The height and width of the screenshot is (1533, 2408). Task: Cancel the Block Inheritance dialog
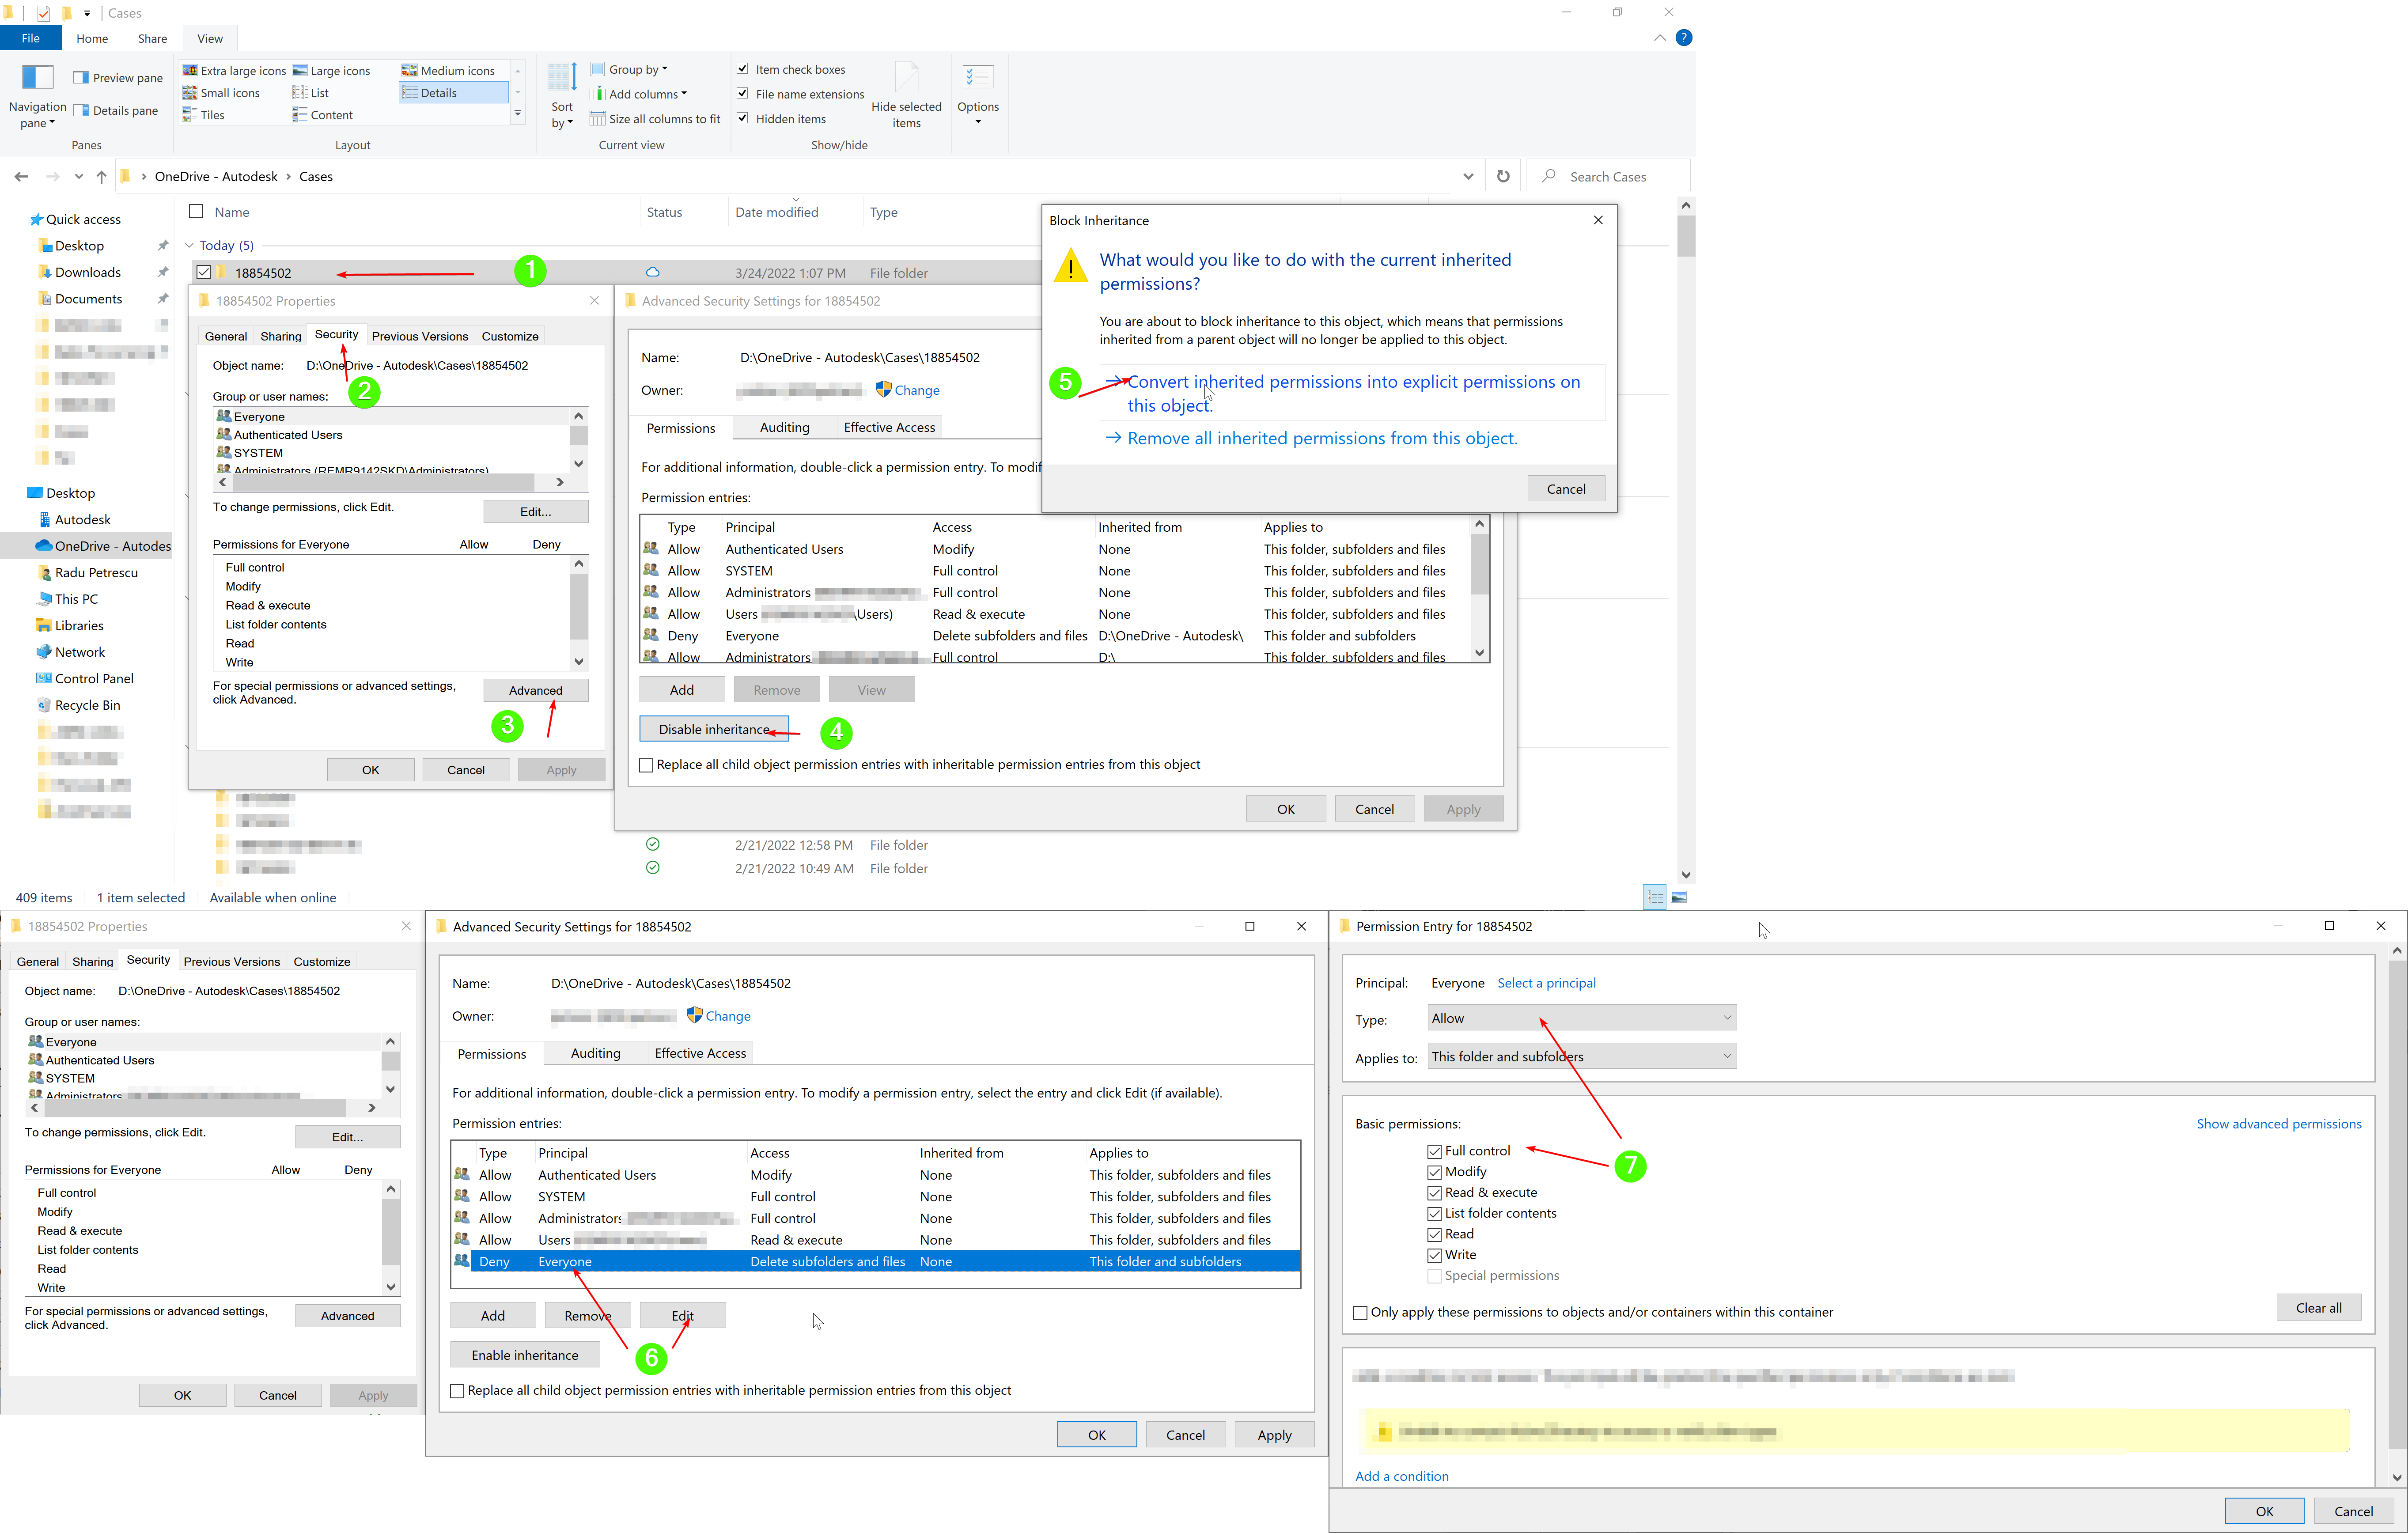coord(1566,489)
